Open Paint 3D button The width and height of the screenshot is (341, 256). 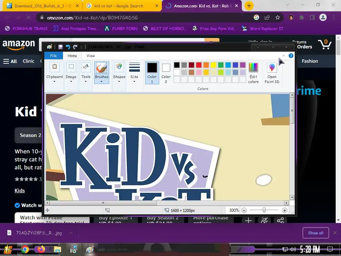(x=272, y=73)
